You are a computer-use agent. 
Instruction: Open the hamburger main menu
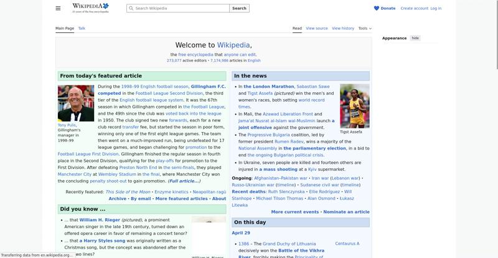point(58,8)
